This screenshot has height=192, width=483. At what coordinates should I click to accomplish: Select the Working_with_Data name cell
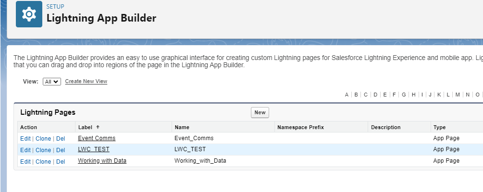point(200,161)
